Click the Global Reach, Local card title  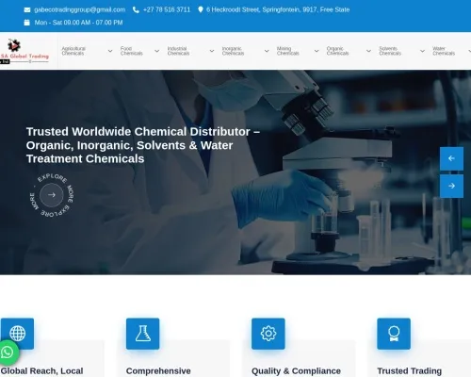click(42, 371)
